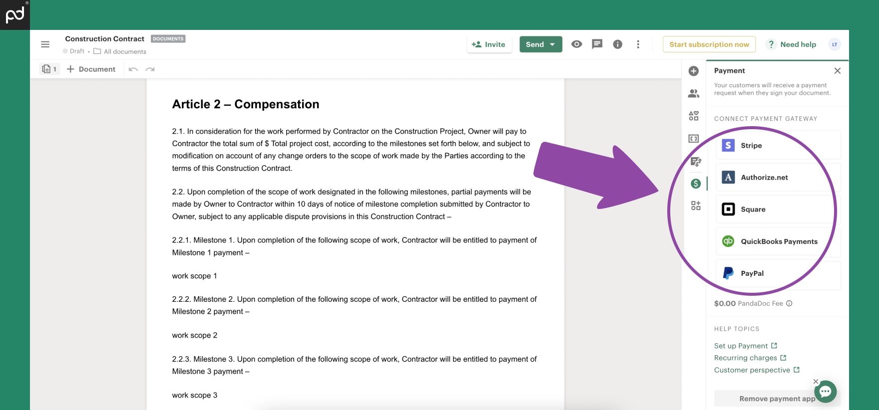Image resolution: width=879 pixels, height=410 pixels.
Task: Connect the Square payment gateway
Action: coord(778,209)
